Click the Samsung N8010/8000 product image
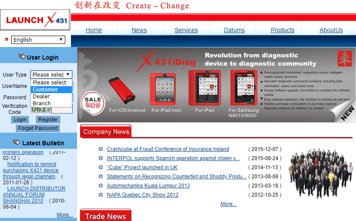The width and height of the screenshot is (356, 221). click(x=244, y=88)
